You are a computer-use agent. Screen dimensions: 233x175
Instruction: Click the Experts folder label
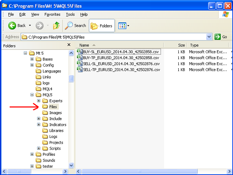(56, 101)
